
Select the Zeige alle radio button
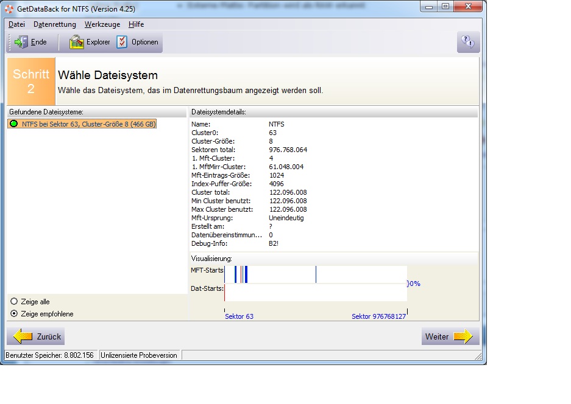point(14,301)
